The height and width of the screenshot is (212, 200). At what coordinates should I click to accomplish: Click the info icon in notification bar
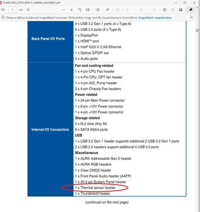(3, 18)
